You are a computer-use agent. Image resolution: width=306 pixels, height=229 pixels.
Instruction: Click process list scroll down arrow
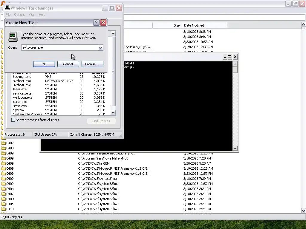point(113,112)
